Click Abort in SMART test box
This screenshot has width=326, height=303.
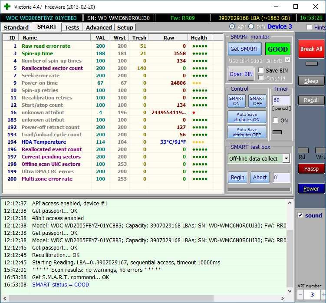(260, 178)
